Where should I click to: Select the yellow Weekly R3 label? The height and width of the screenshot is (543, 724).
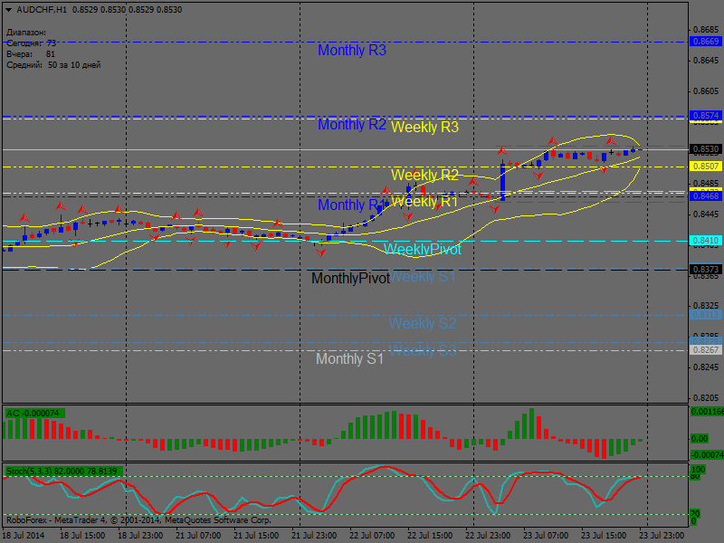[x=424, y=128]
